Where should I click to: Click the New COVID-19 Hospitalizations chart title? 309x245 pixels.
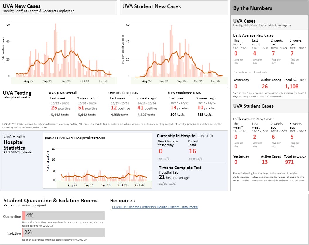[75, 138]
